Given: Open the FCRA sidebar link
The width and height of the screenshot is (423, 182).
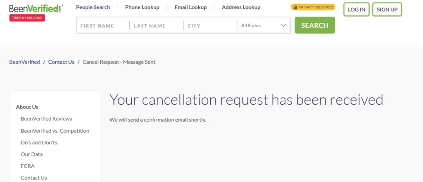Looking at the screenshot, I should 28,166.
